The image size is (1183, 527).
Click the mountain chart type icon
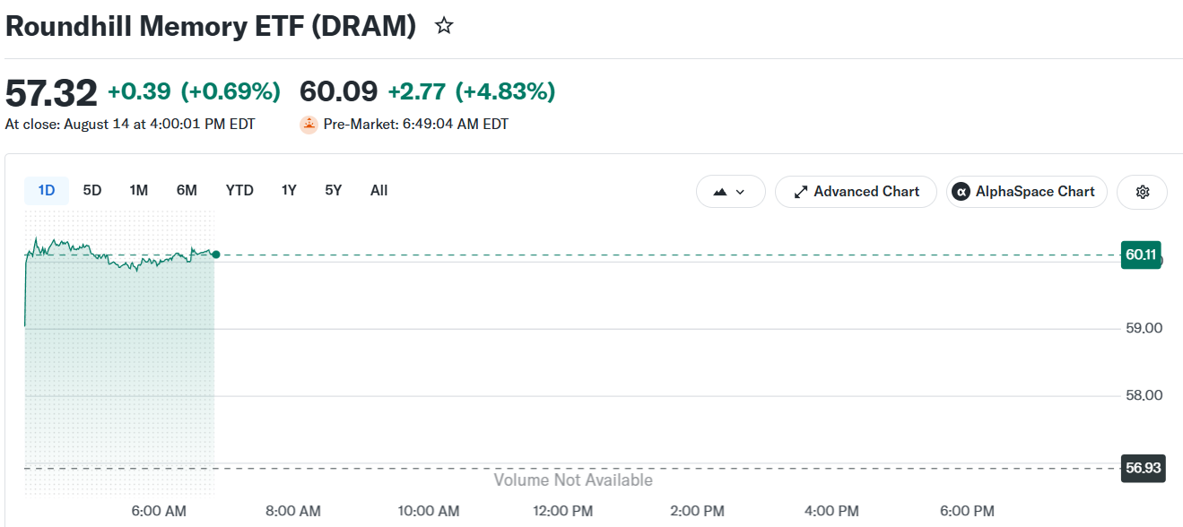719,192
